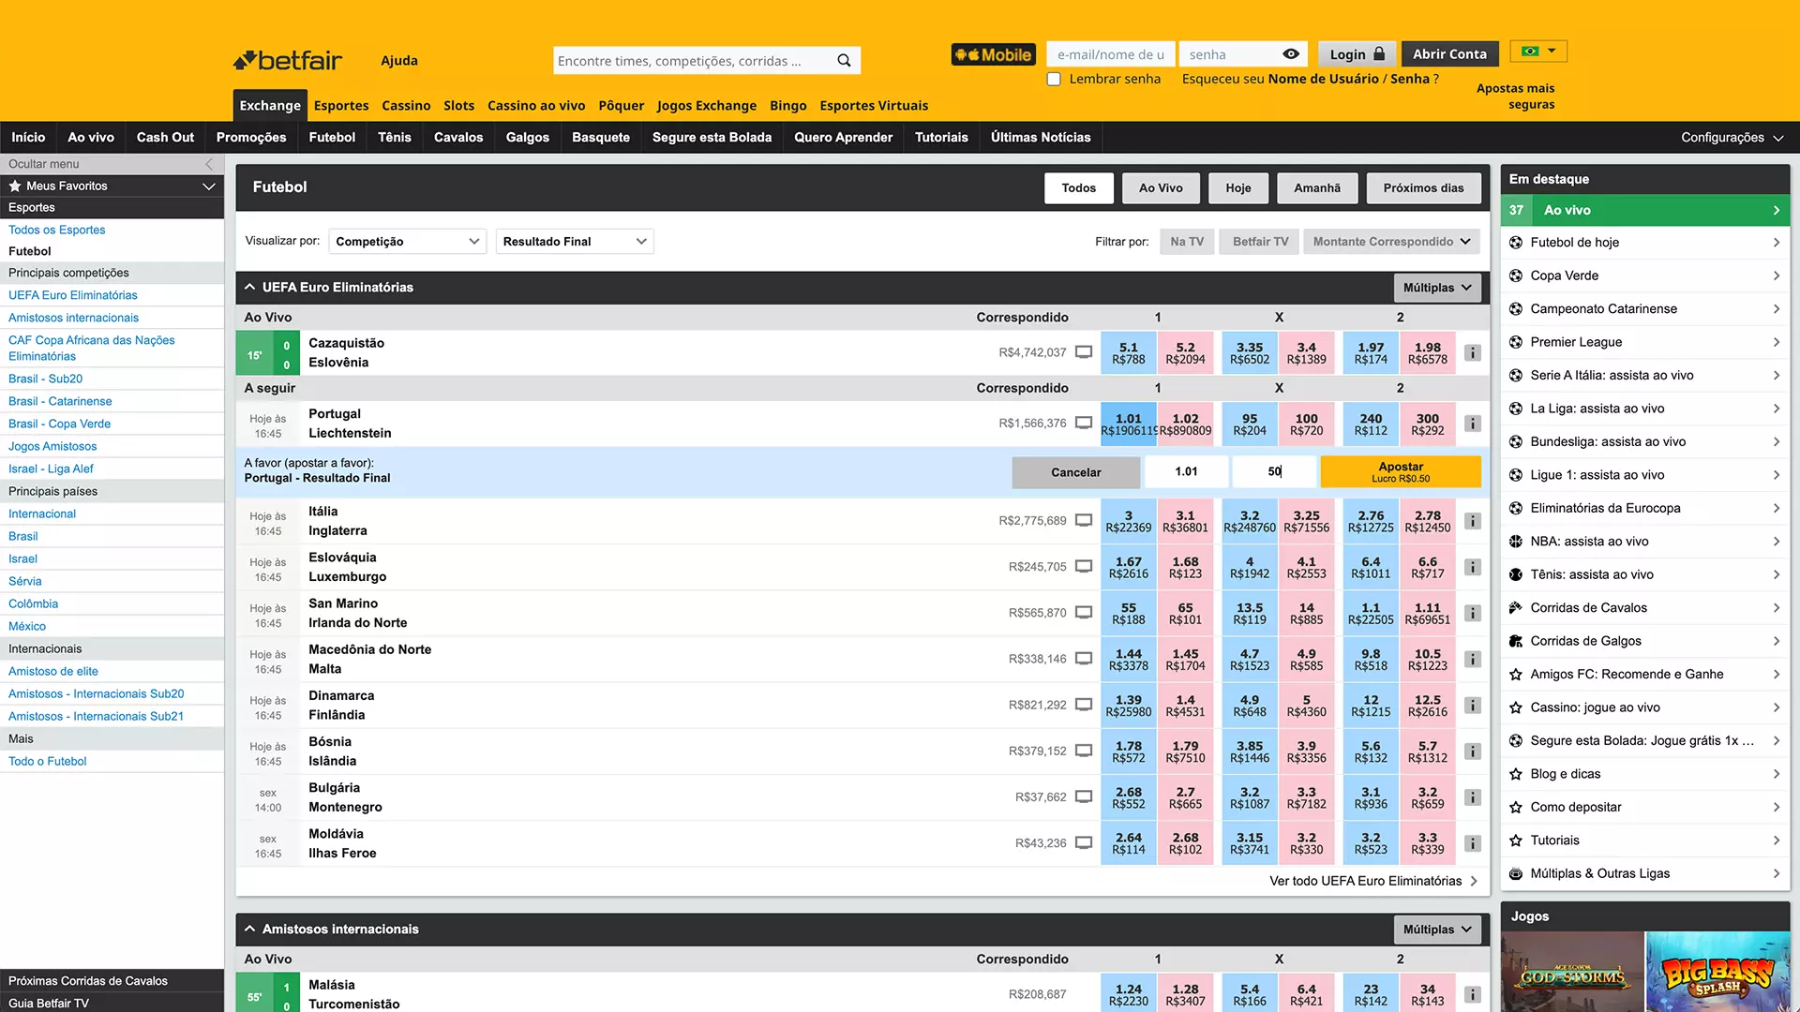1800x1012 pixels.
Task: Open info for Itália vs Inglaterra
Action: click(1473, 521)
